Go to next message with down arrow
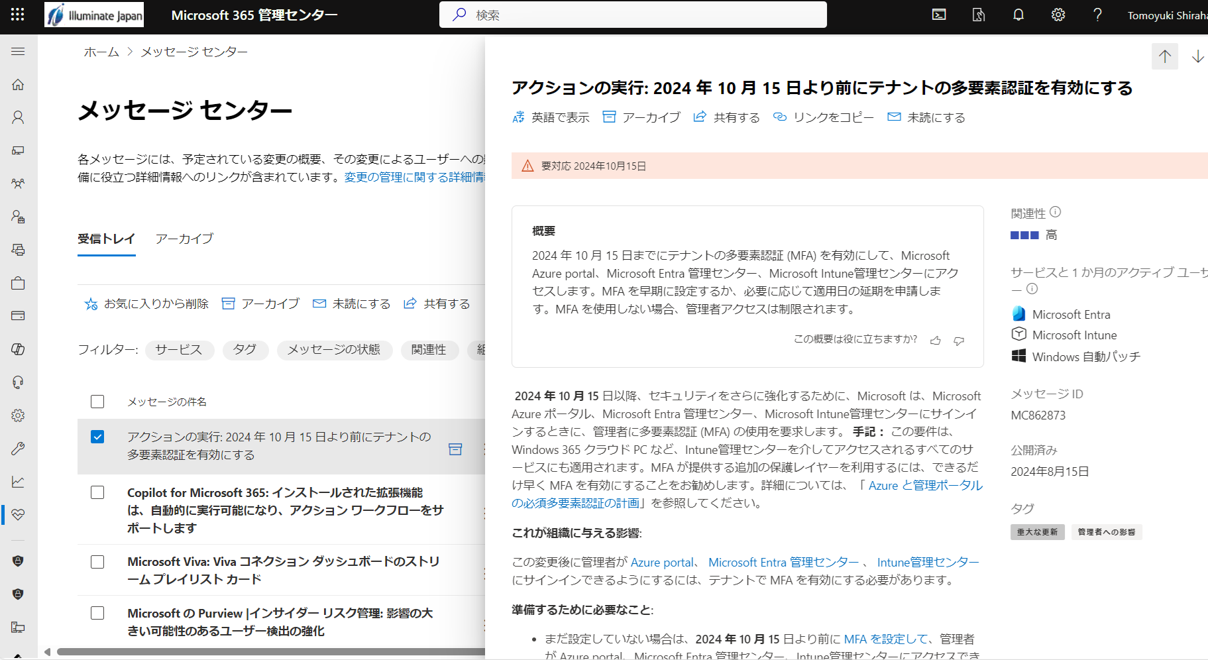The image size is (1208, 660). (1197, 56)
